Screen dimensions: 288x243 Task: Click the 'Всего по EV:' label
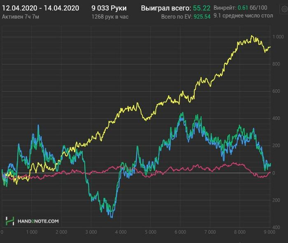[177, 17]
